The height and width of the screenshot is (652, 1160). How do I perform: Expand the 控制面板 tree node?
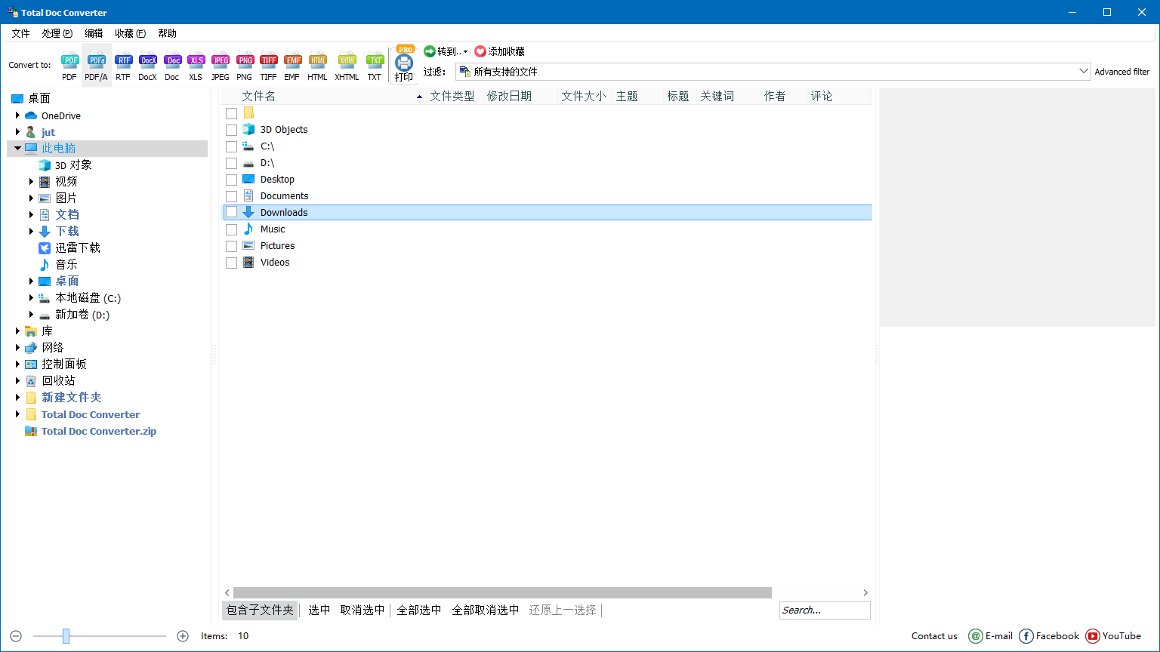17,364
